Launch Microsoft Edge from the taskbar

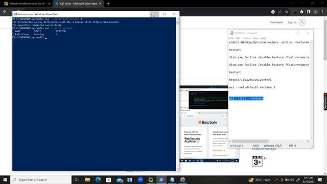(x=98, y=179)
